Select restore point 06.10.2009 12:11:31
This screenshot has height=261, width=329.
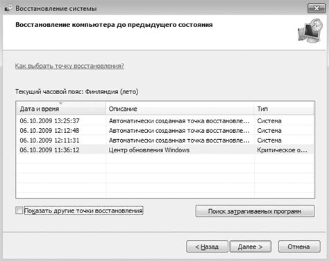165,141
